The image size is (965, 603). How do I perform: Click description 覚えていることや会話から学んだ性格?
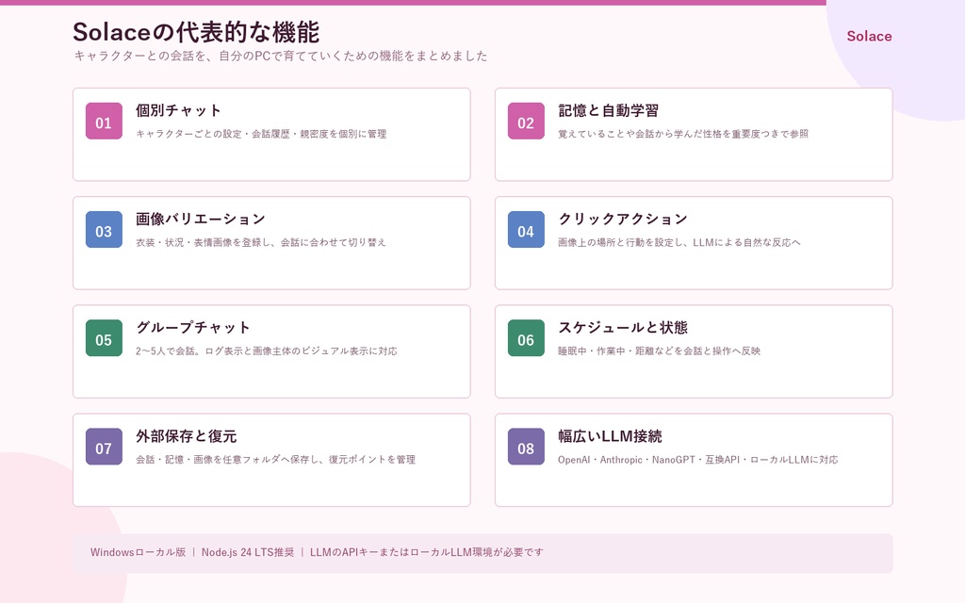pyautogui.click(x=683, y=134)
